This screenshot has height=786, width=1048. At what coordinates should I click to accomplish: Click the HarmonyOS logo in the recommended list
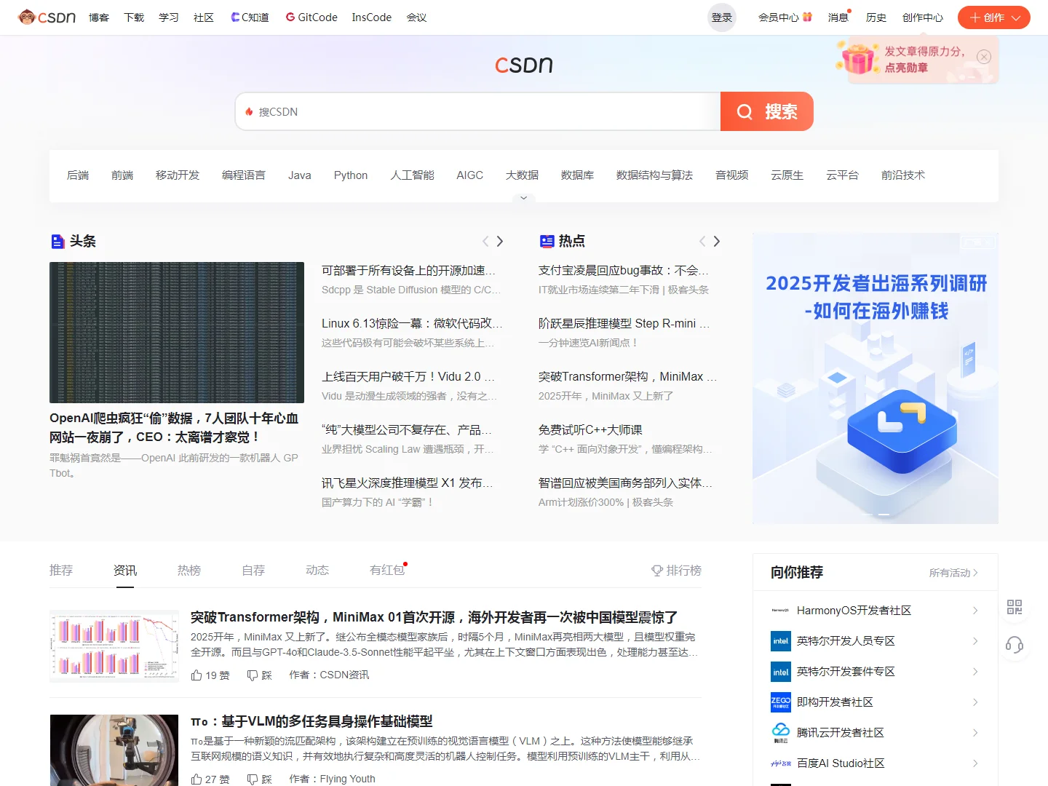[x=781, y=611]
